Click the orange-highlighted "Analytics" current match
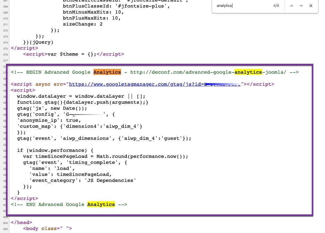The height and width of the screenshot is (233, 325). coord(107,72)
